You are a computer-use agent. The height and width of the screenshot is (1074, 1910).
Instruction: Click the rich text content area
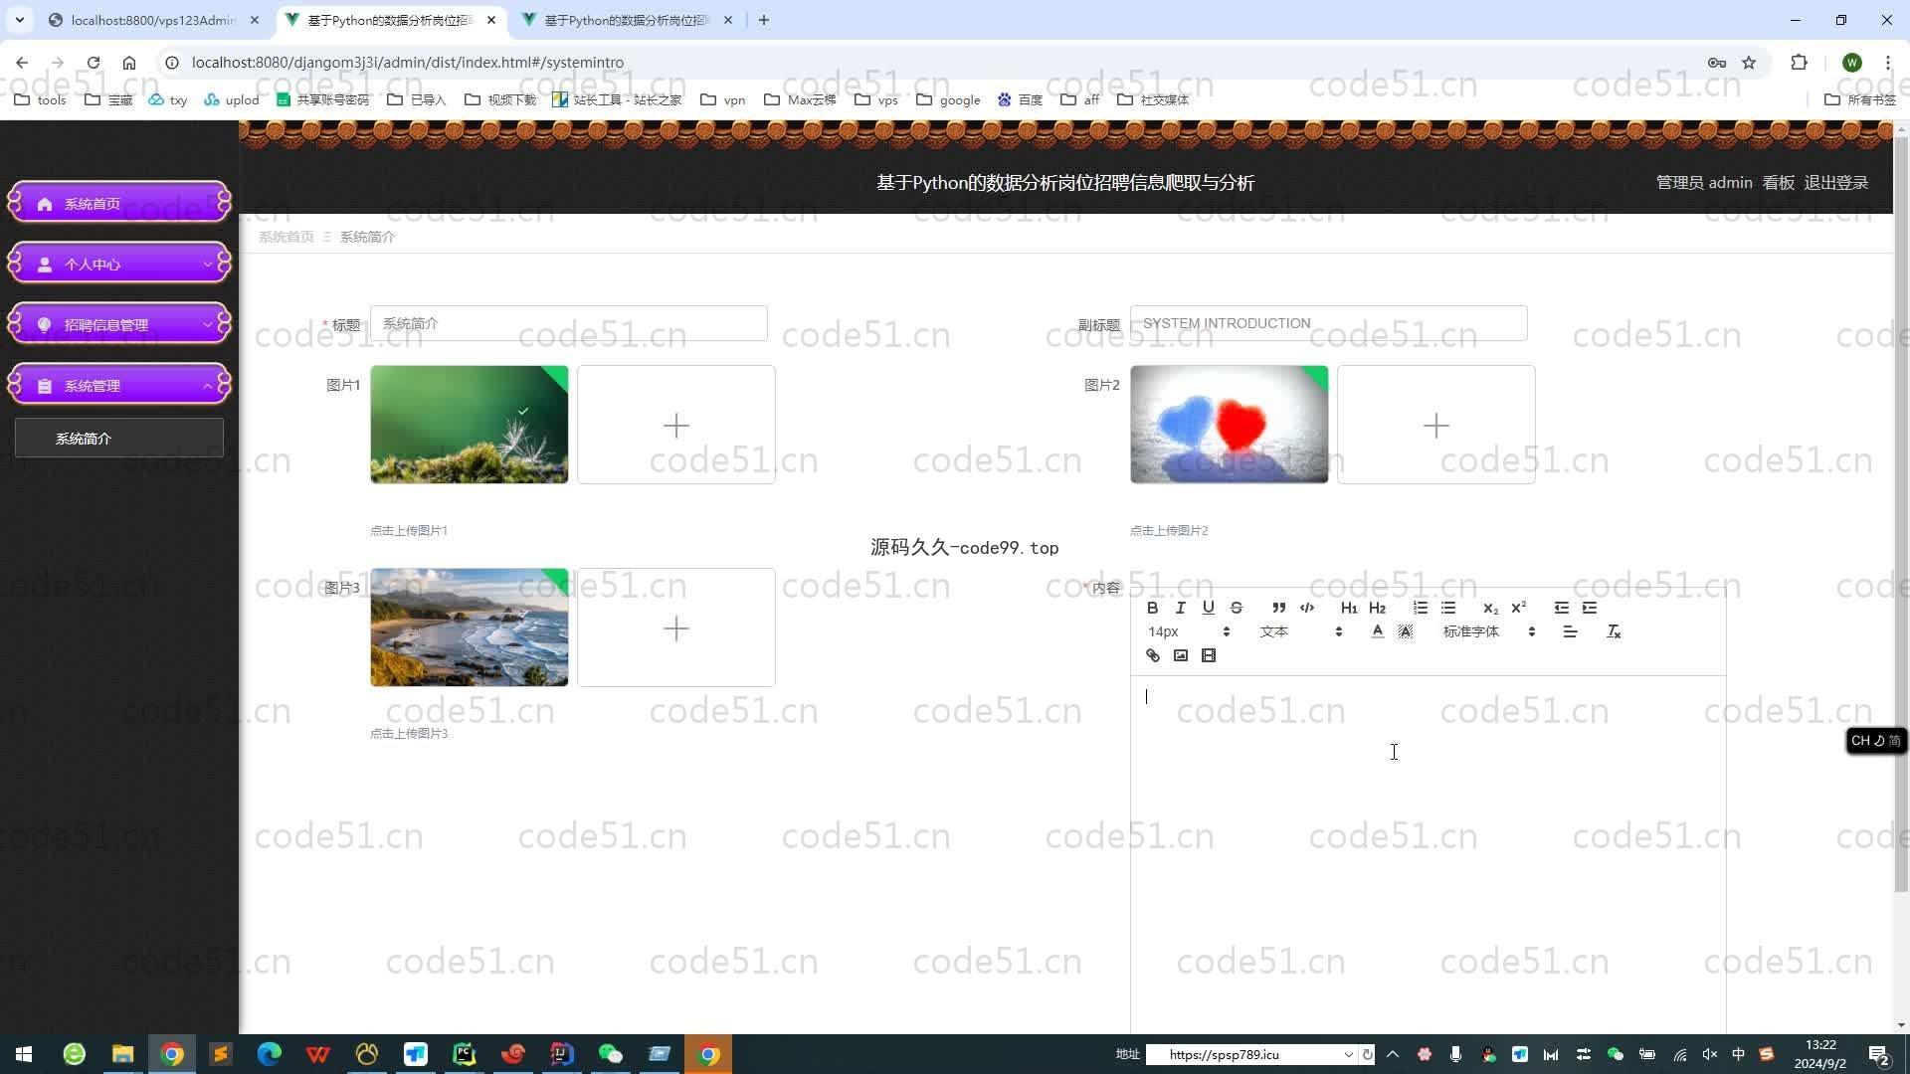(1428, 855)
